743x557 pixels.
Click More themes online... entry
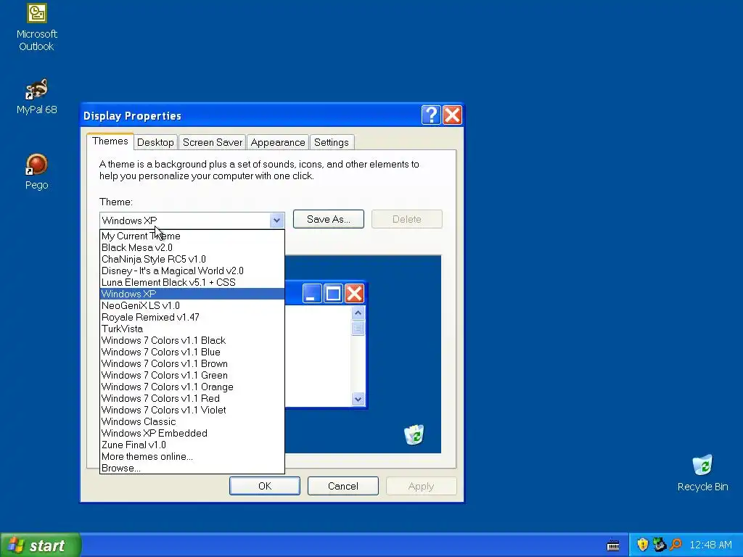[192, 456]
